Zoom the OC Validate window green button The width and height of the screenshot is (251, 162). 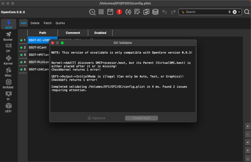click(x=62, y=43)
